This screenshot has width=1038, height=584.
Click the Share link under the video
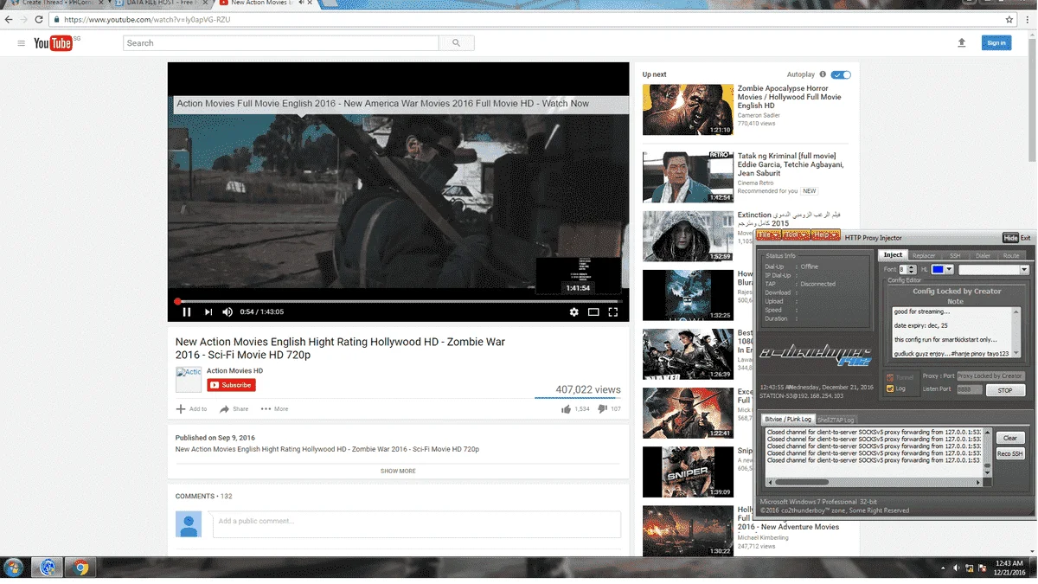click(x=234, y=409)
